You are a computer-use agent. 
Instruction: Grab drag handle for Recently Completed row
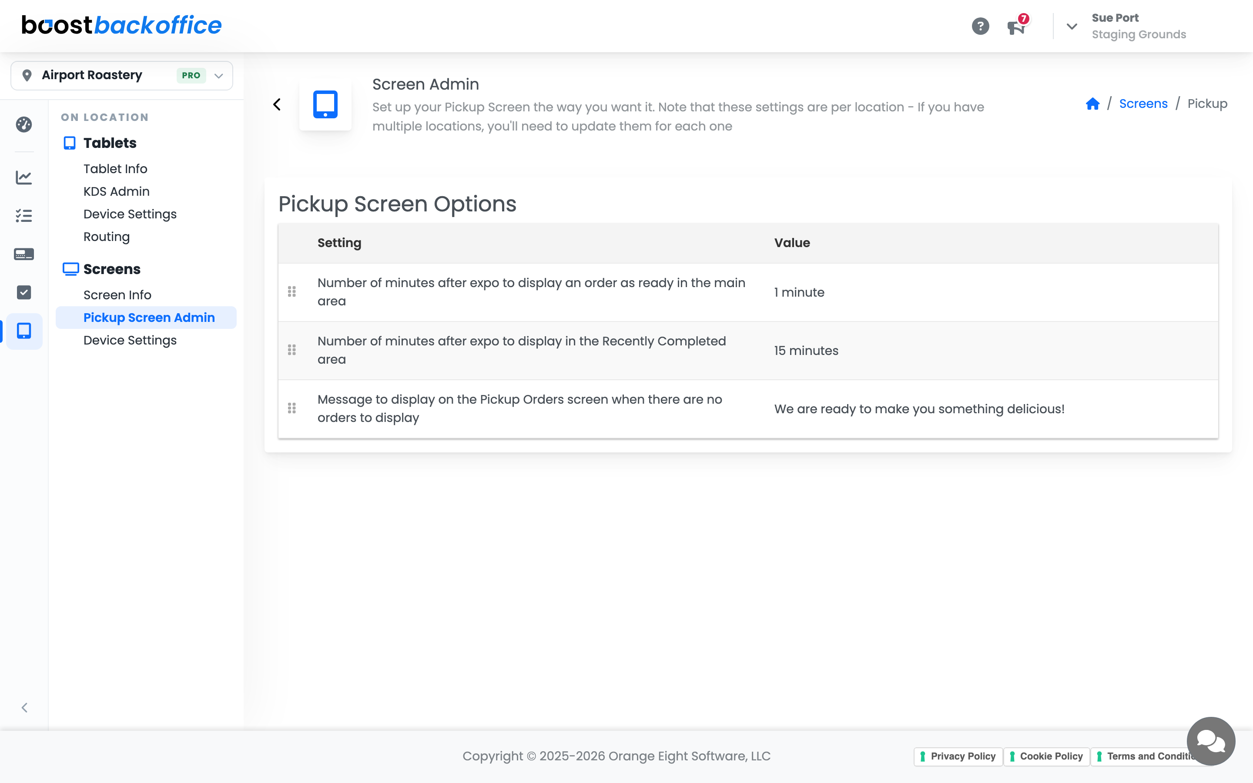pyautogui.click(x=292, y=350)
